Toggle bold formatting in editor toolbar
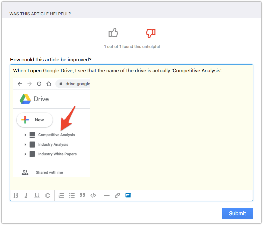The image size is (263, 225). point(16,195)
